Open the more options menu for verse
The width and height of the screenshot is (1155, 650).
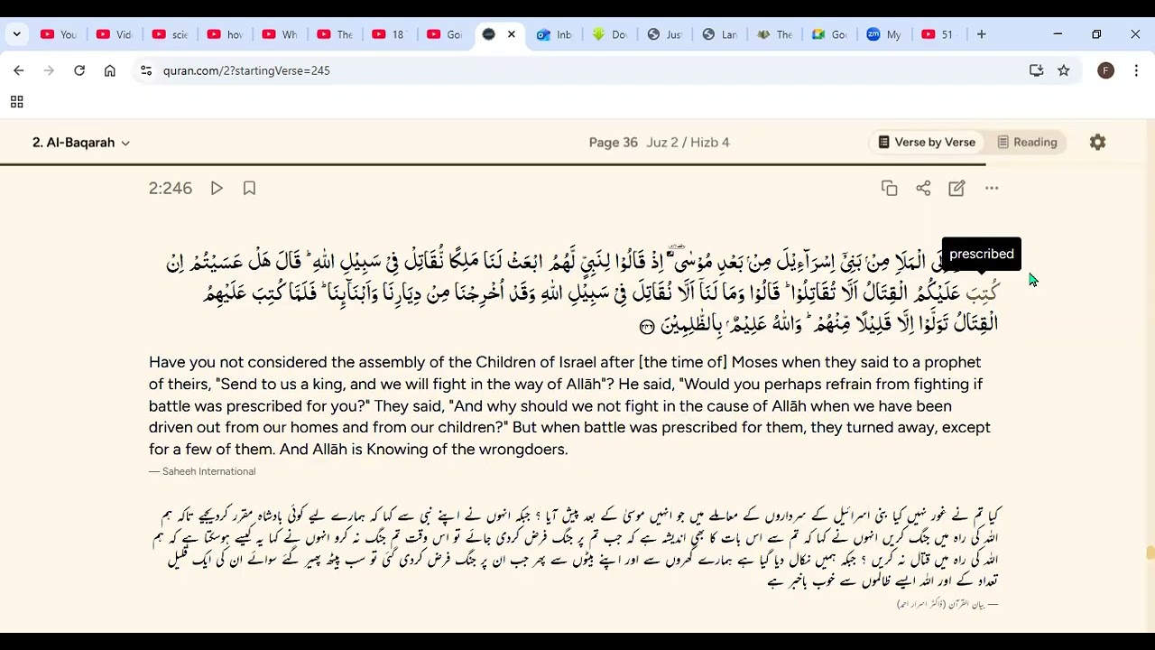click(x=992, y=188)
